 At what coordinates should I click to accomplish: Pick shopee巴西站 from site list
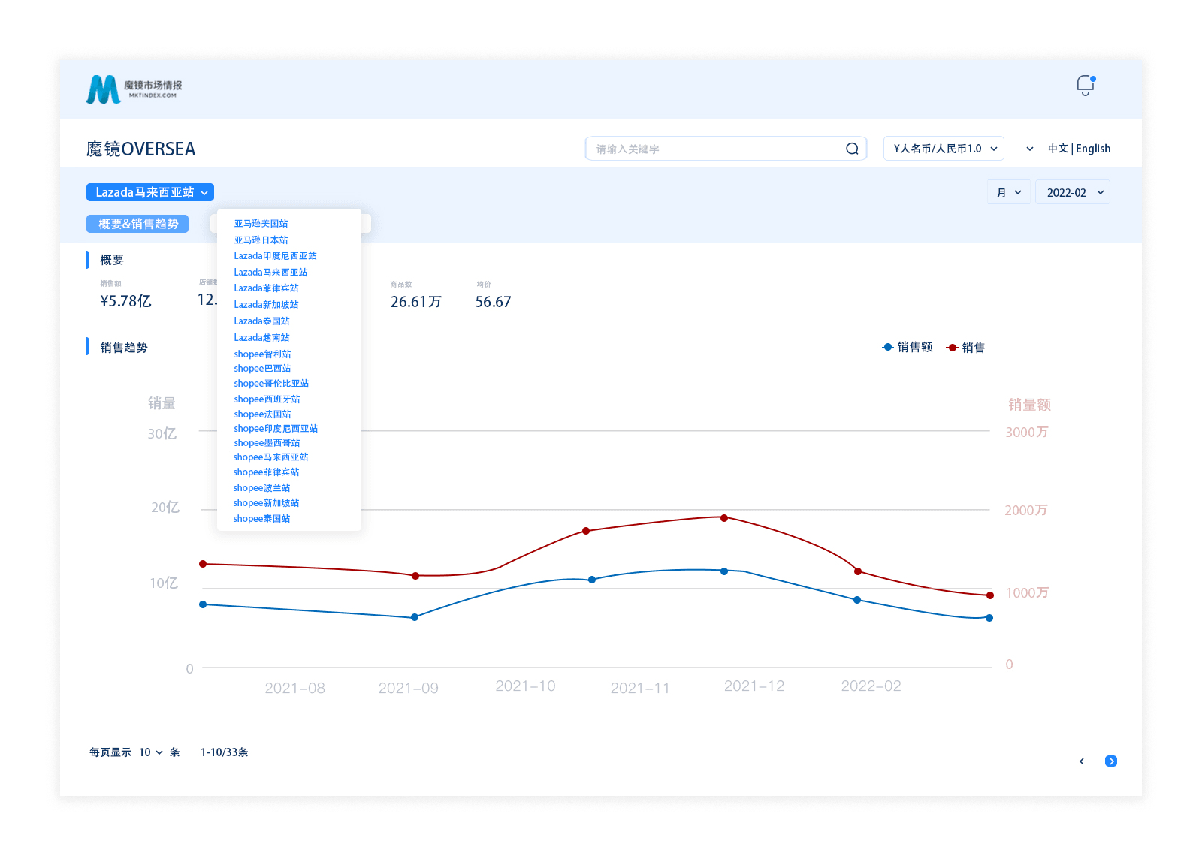(x=262, y=369)
